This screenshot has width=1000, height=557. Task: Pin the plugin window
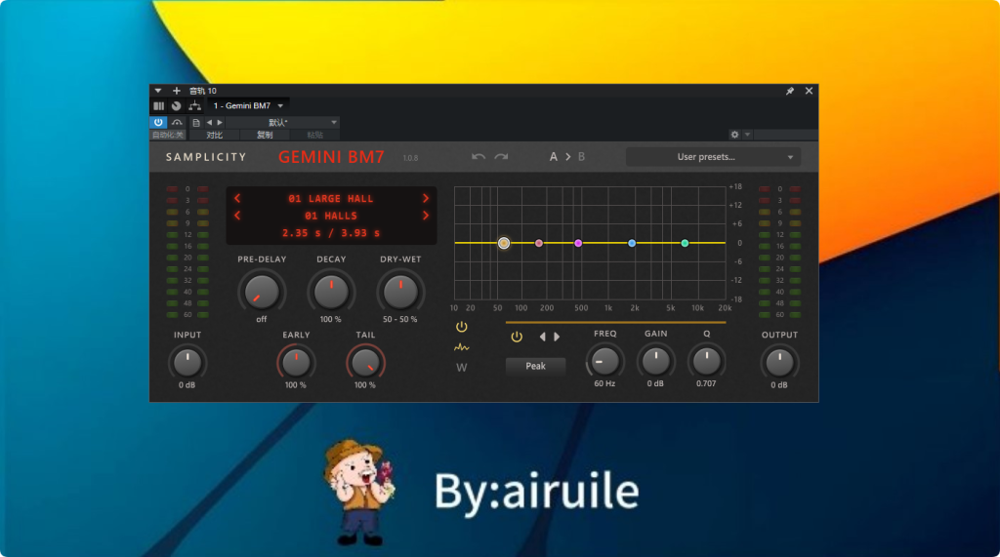click(789, 91)
